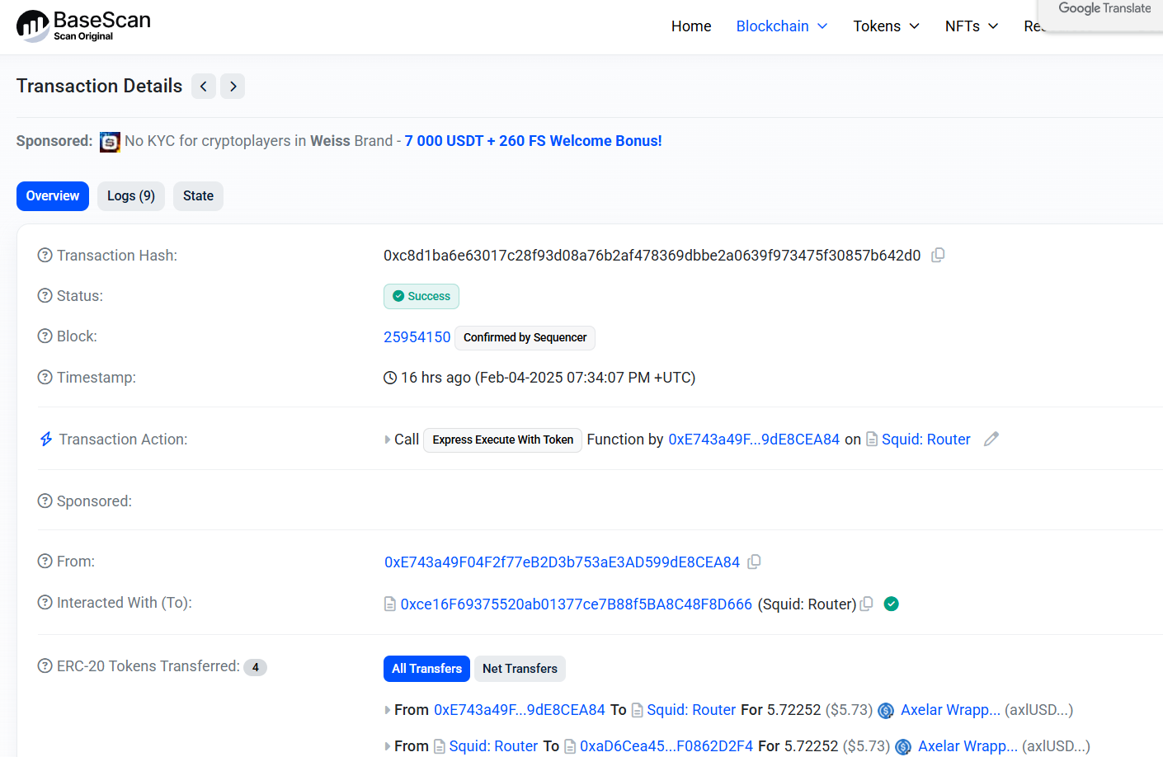Select the All Transfers view

point(426,669)
